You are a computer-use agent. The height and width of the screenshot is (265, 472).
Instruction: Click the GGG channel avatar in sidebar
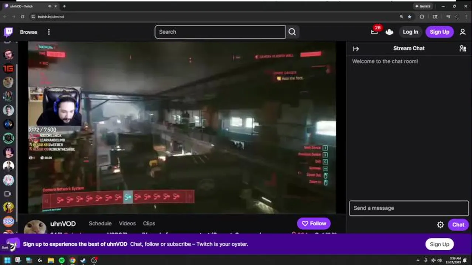click(x=8, y=222)
